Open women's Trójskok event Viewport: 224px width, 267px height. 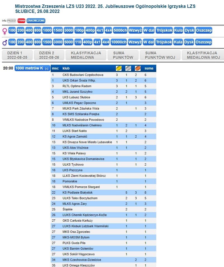pyautogui.click(x=164, y=31)
